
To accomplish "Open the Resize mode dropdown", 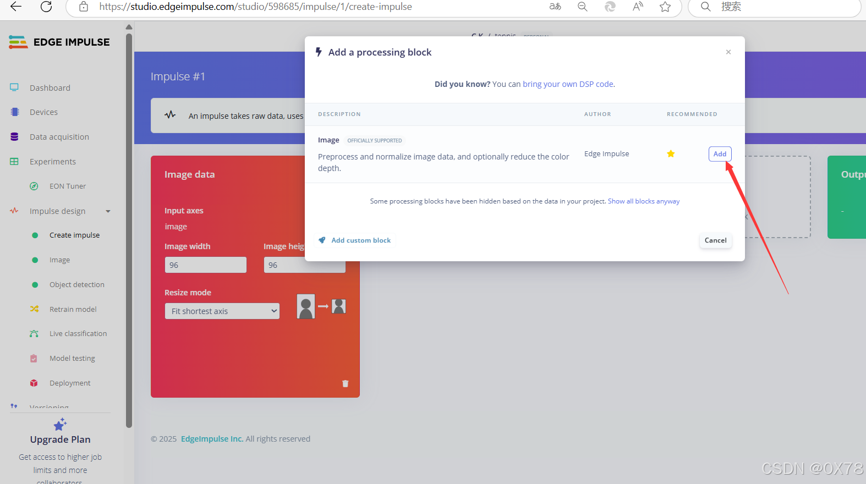I will [222, 311].
